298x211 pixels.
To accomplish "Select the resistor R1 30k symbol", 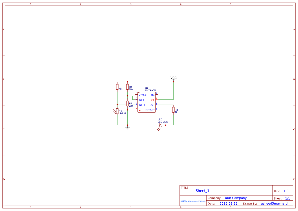I will click(x=117, y=87).
